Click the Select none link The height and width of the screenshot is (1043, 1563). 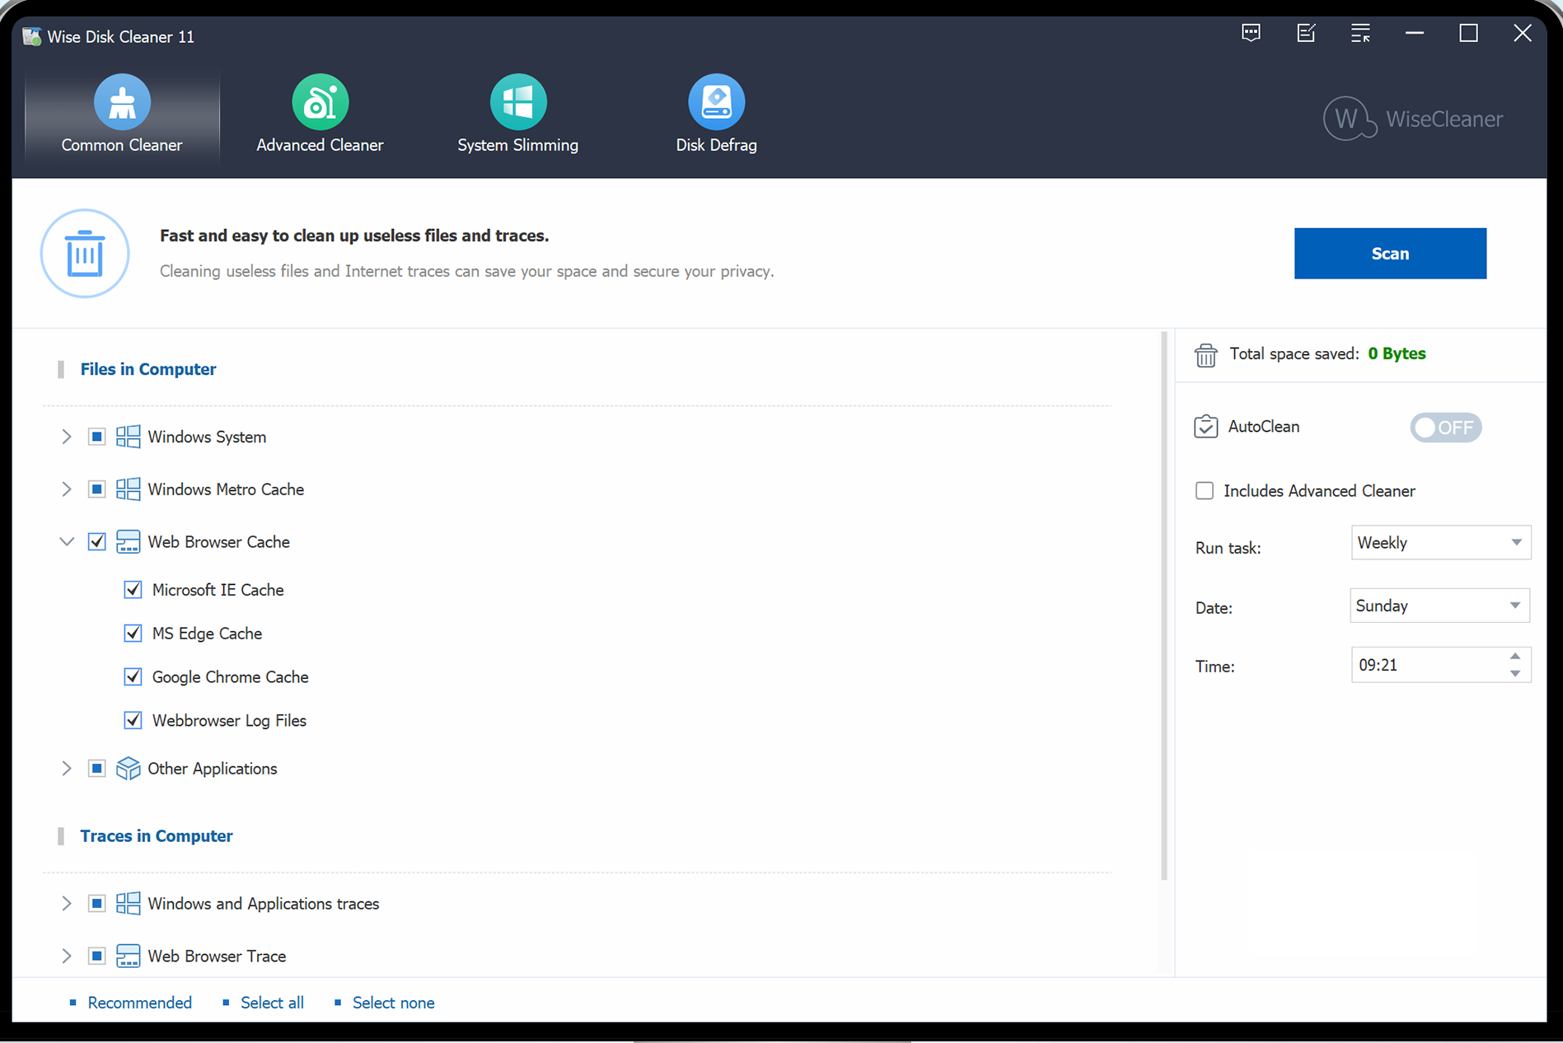tap(393, 1003)
